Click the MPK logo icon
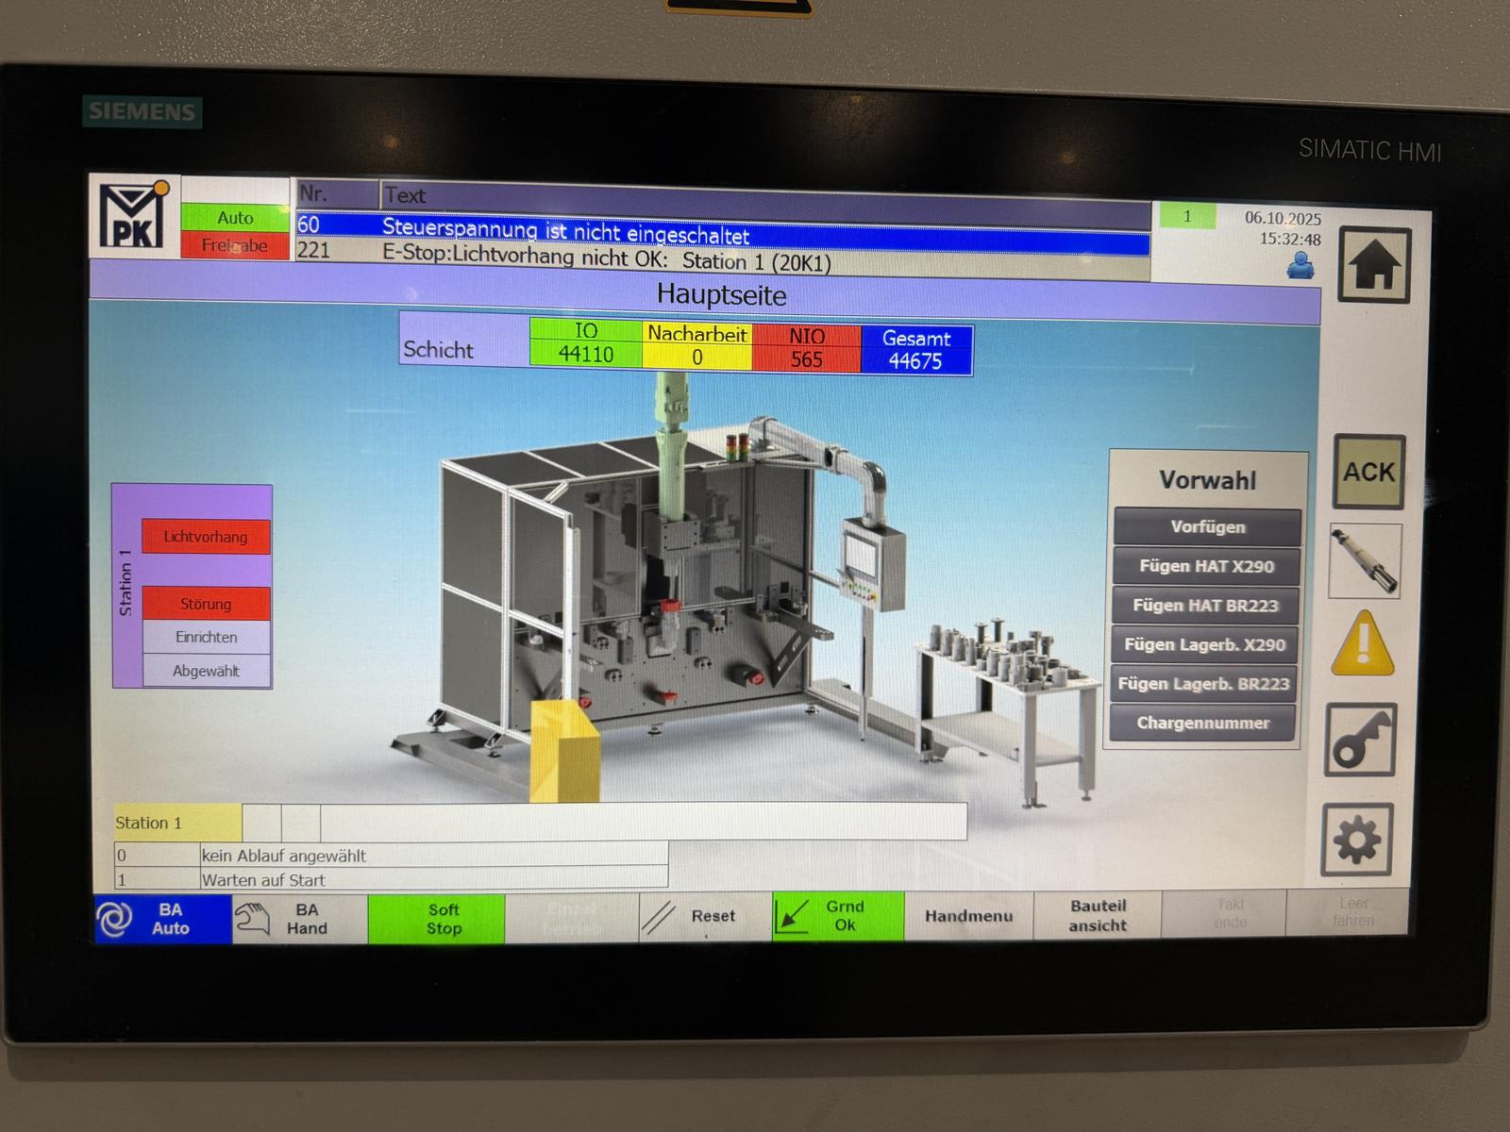The height and width of the screenshot is (1132, 1510). (134, 217)
